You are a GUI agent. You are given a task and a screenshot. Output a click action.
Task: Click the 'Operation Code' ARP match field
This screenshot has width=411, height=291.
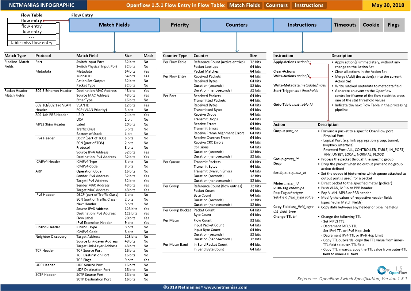click(89, 171)
